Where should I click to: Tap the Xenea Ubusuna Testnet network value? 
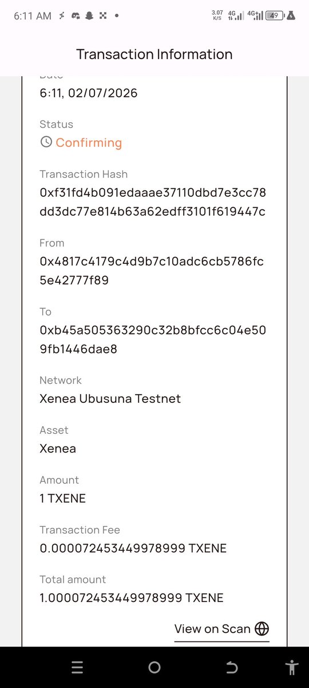(110, 399)
